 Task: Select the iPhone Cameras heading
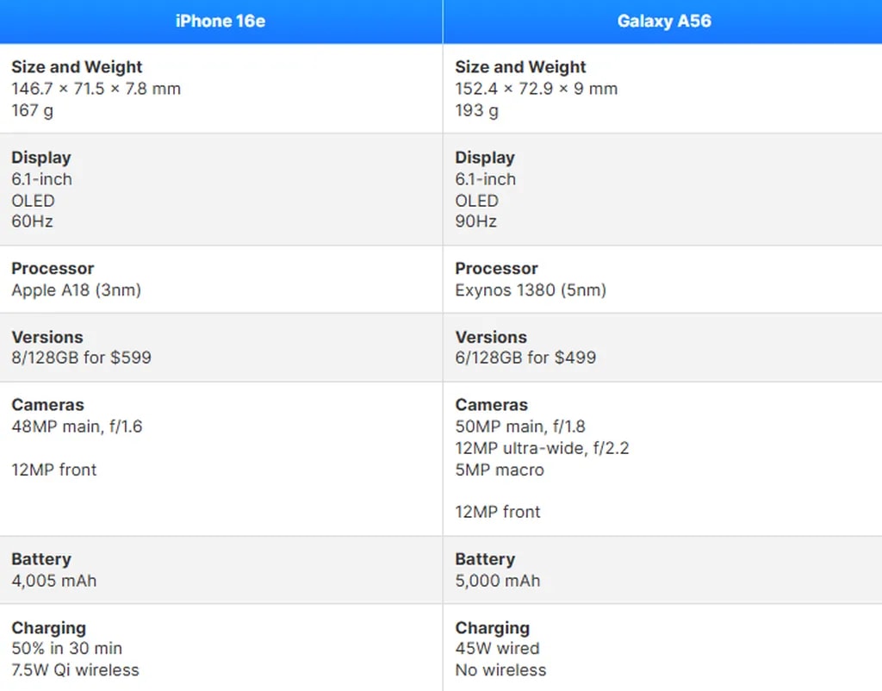[x=47, y=405]
